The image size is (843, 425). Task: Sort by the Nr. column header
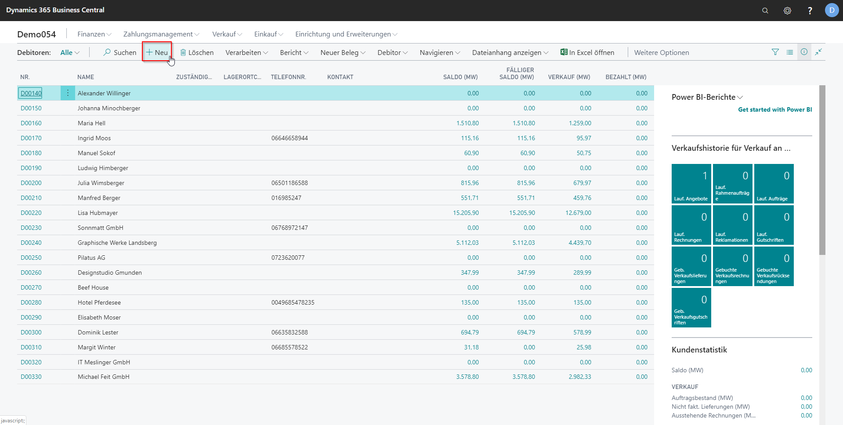tap(25, 77)
